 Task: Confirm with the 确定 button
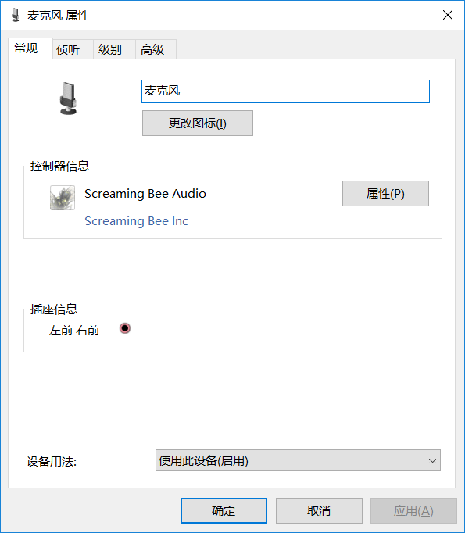[x=224, y=510]
